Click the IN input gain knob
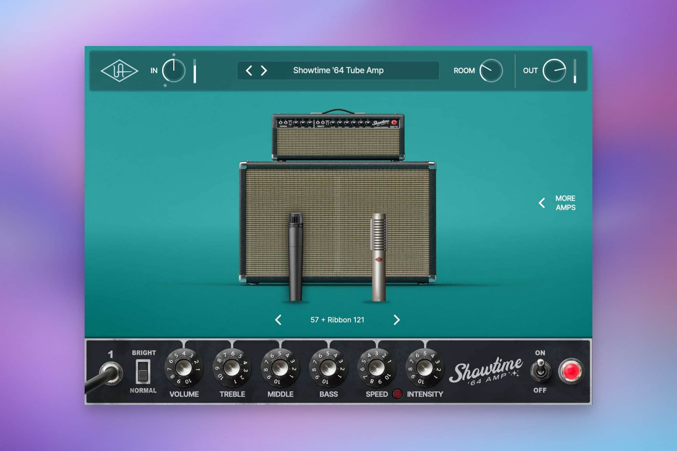Viewport: 677px width, 451px height. 174,71
